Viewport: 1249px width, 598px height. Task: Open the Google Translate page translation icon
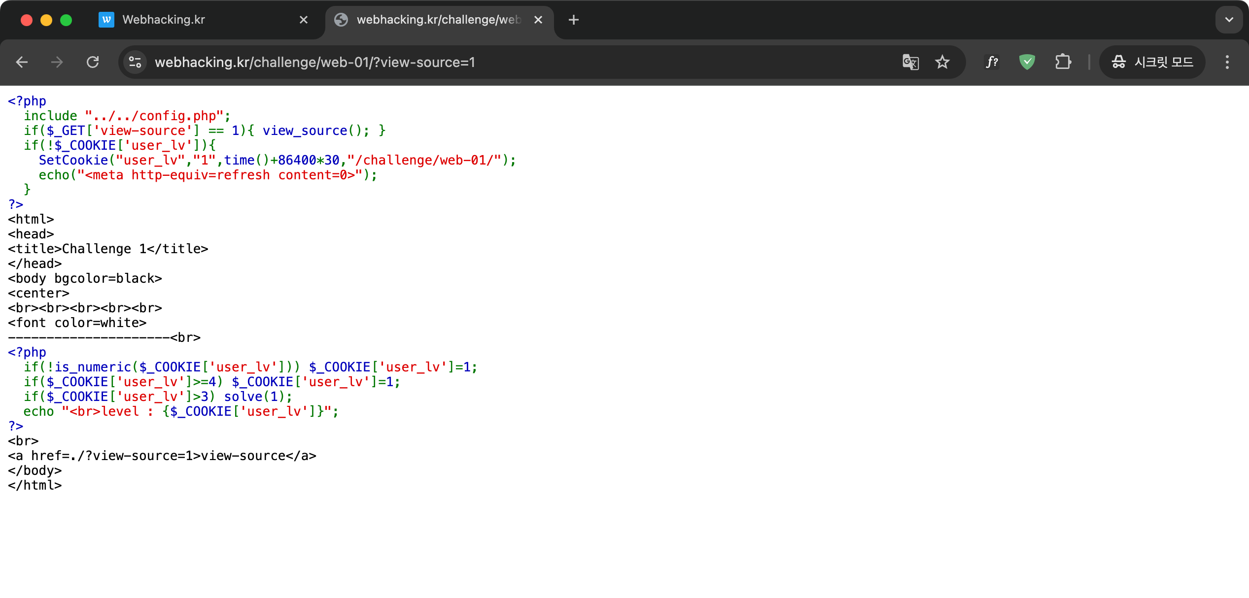point(910,62)
